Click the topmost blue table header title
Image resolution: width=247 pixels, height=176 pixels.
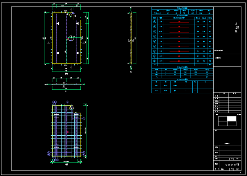point(182,8)
